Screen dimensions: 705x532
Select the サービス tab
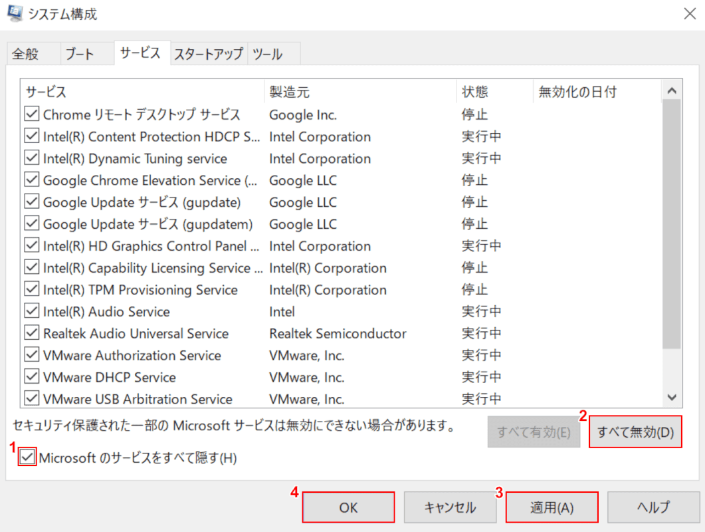(x=142, y=53)
